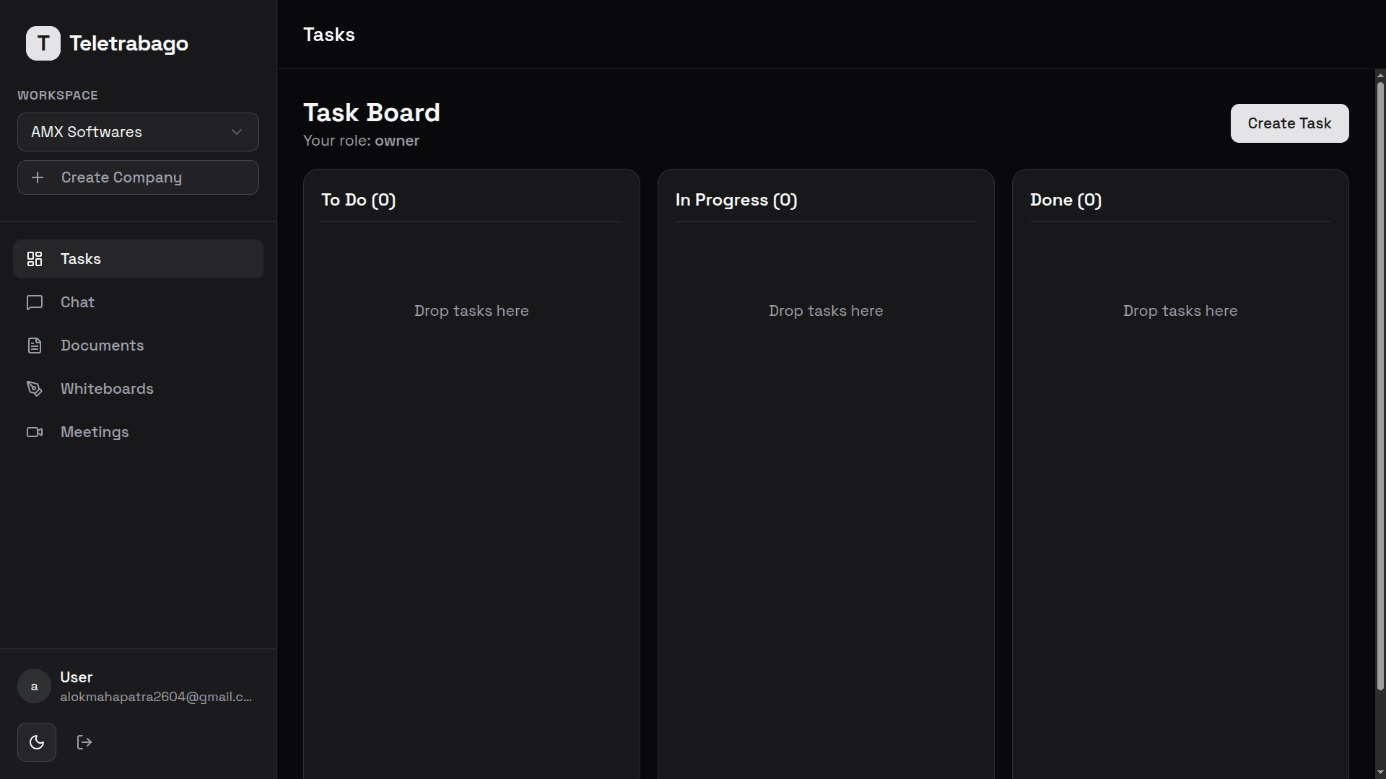Click the plus icon beside Create Company

coord(38,177)
